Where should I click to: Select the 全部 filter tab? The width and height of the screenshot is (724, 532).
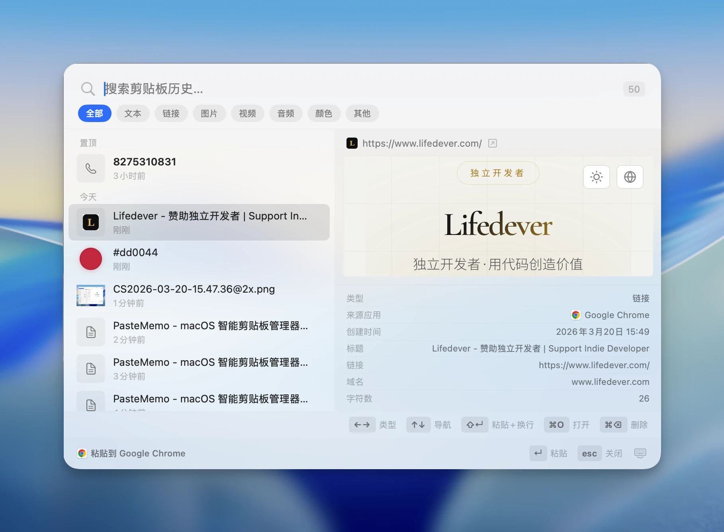point(95,114)
